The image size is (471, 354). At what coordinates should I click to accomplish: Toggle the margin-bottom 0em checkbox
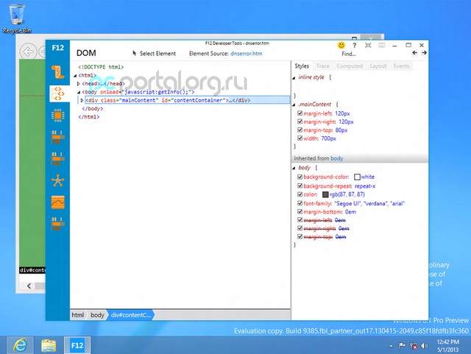pyautogui.click(x=300, y=211)
